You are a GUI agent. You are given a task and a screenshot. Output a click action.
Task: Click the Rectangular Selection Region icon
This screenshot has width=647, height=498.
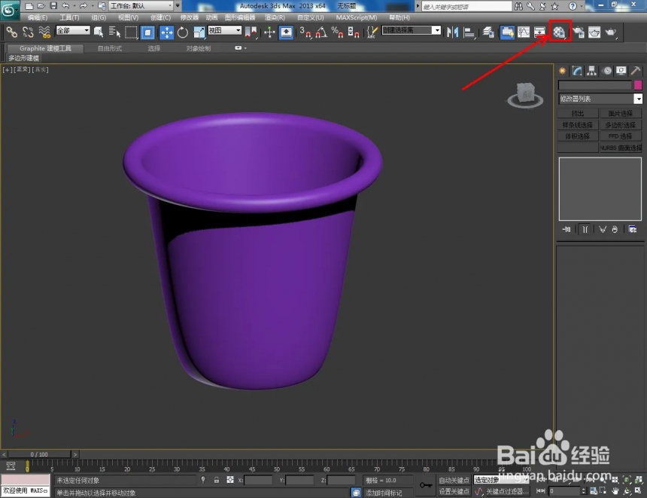[x=131, y=32]
